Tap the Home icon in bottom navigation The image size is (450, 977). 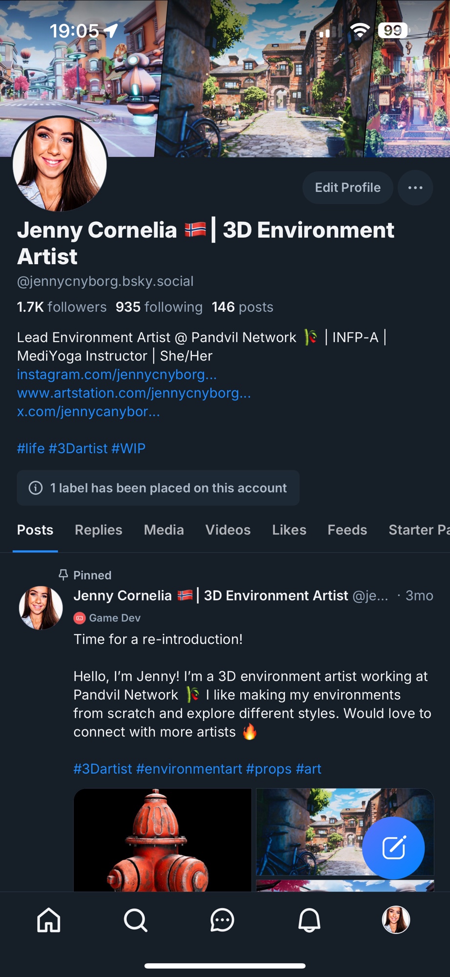tap(49, 920)
